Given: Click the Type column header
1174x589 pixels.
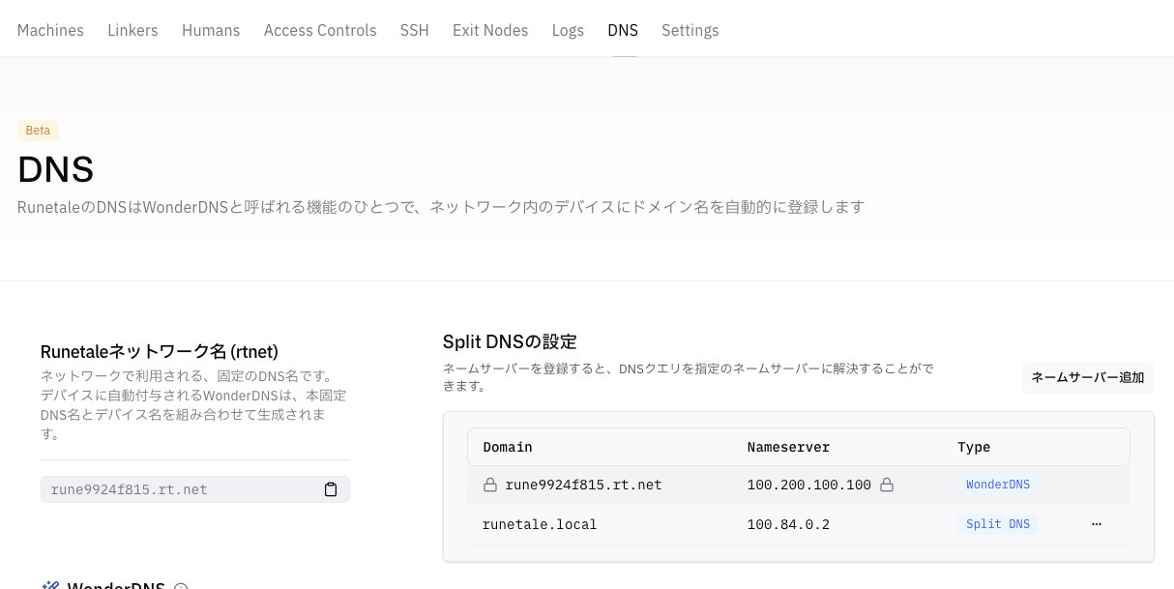Looking at the screenshot, I should pyautogui.click(x=974, y=447).
